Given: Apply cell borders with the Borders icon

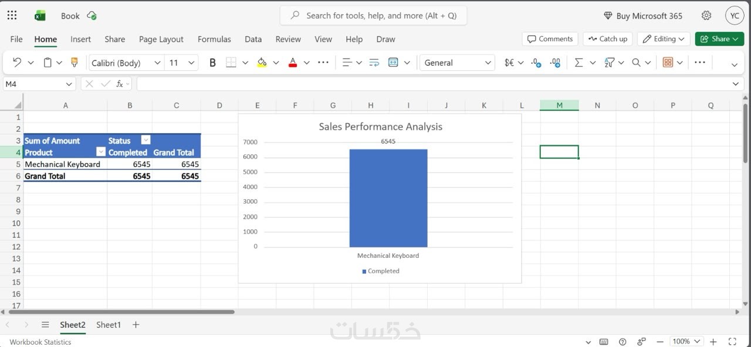Looking at the screenshot, I should pyautogui.click(x=231, y=63).
